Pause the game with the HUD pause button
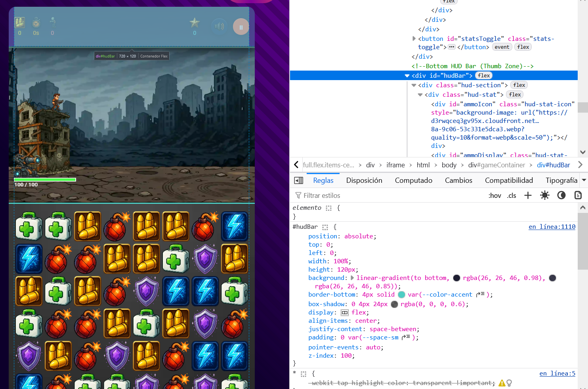588x389 pixels. (x=241, y=27)
